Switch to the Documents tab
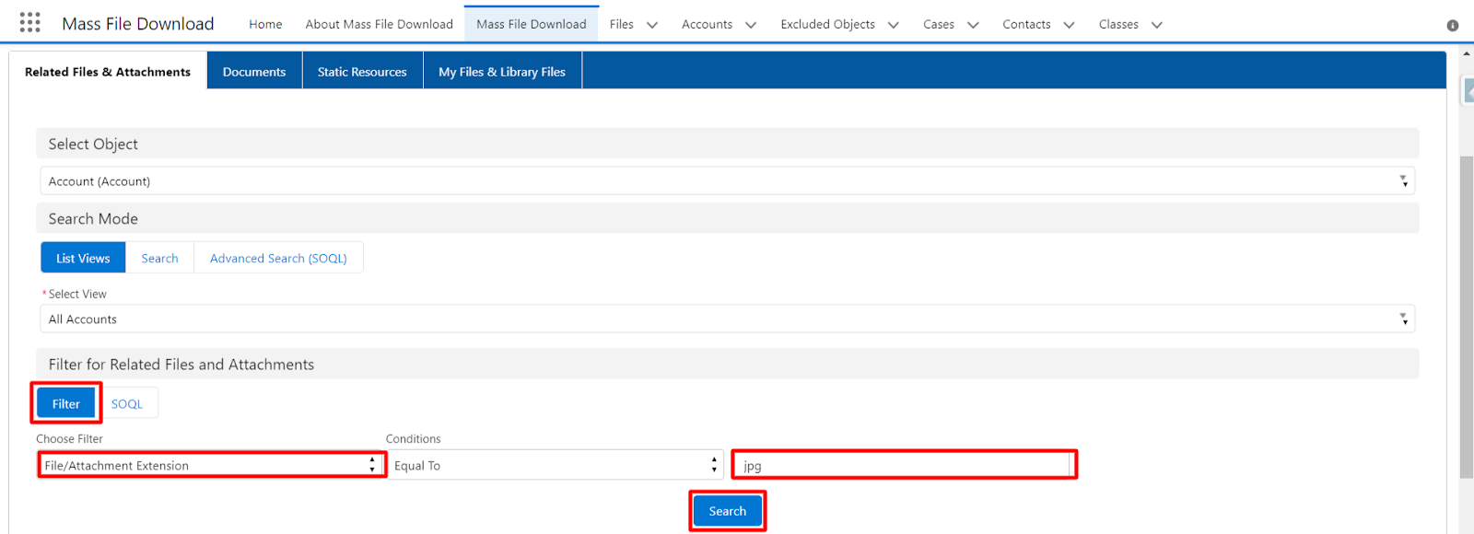1474x534 pixels. click(x=254, y=71)
